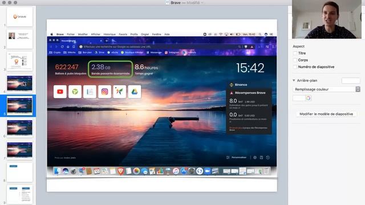365x205 pixels.
Task: Open the new tab plus button
Action: point(107,40)
